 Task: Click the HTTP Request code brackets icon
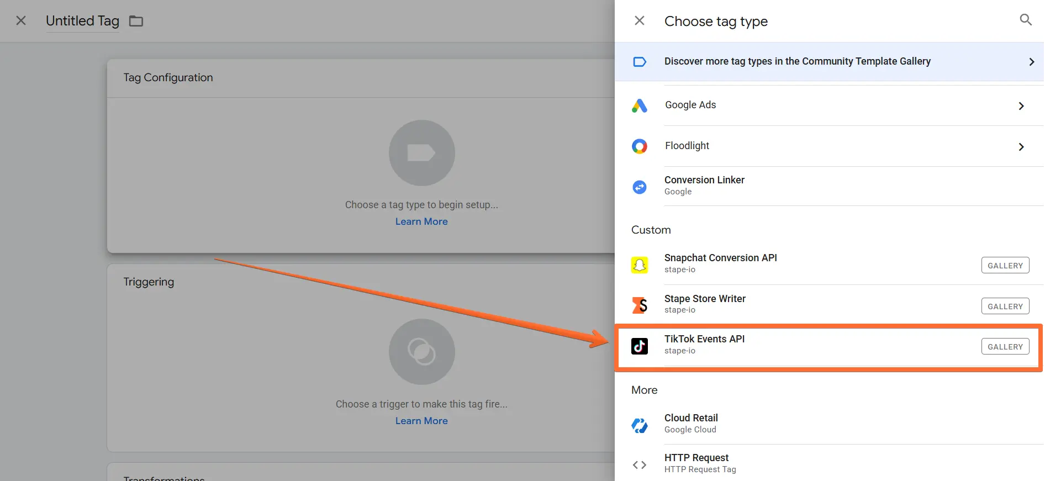click(640, 465)
